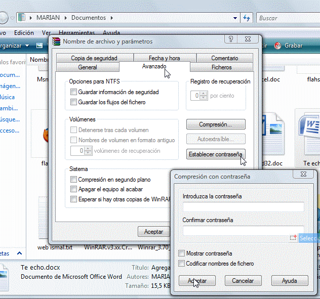Image resolution: width=320 pixels, height=299 pixels.
Task: Expand the arrow after MARIAN in breadcrumb
Action: pos(66,18)
